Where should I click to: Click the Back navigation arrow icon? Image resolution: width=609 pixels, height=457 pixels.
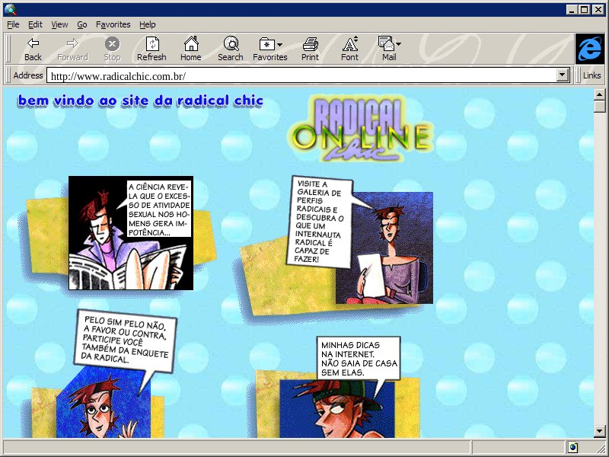click(x=33, y=44)
